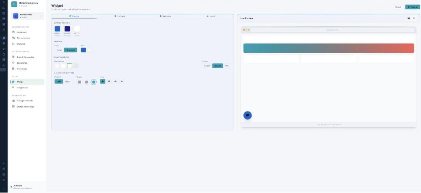The image size is (421, 193).
Task: Choose the blue header text color
Action: [x=83, y=50]
